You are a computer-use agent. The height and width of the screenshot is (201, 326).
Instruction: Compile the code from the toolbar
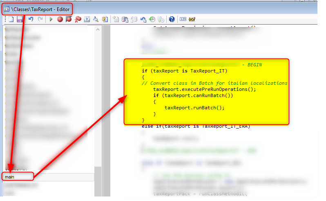pyautogui.click(x=87, y=19)
